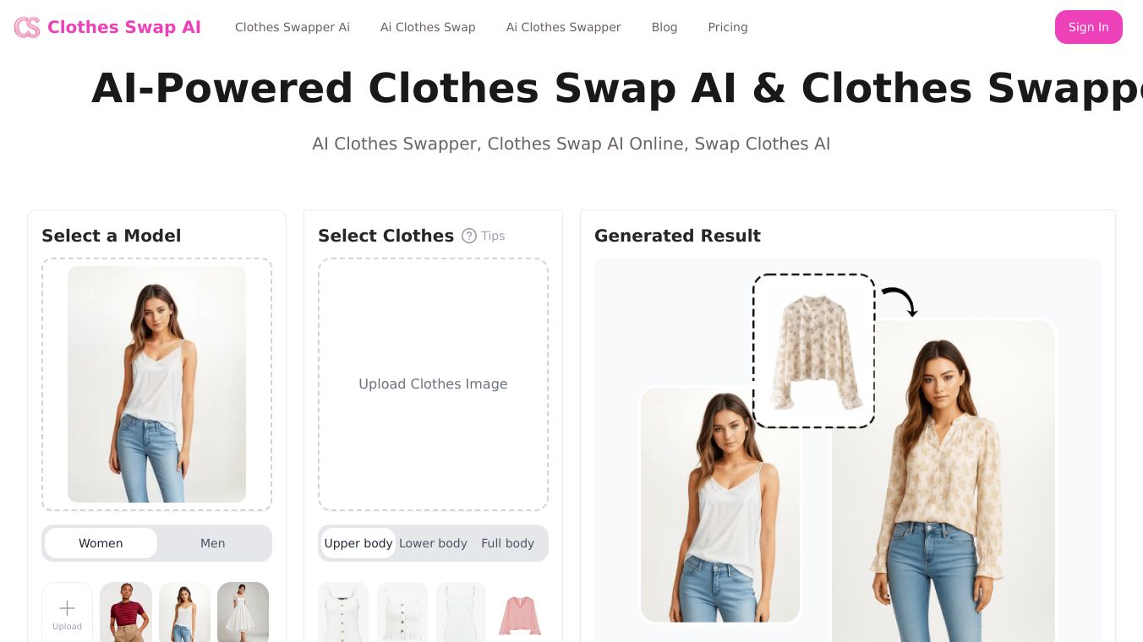The image size is (1143, 642).
Task: Select the Full body clothes category
Action: click(x=507, y=543)
